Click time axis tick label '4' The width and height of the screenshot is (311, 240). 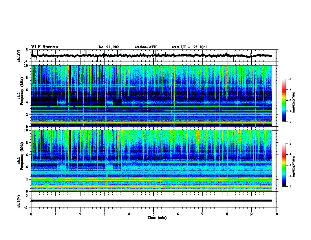pos(129,214)
